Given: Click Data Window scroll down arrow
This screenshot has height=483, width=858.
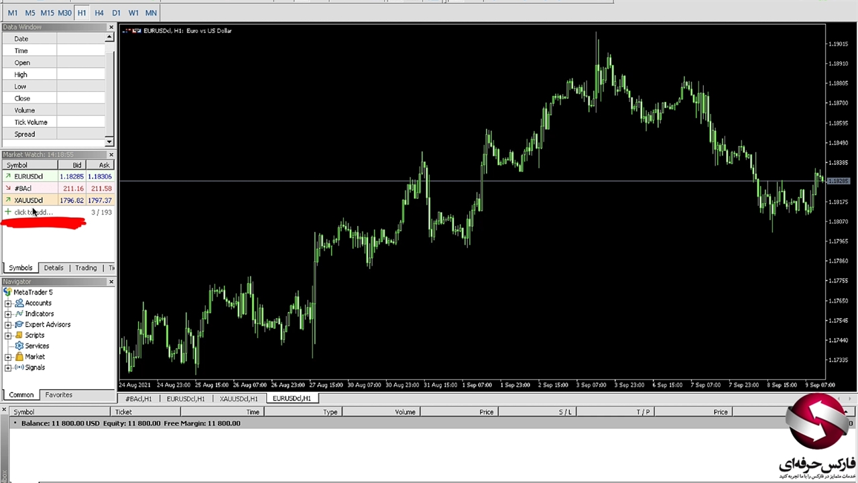Looking at the screenshot, I should tap(109, 142).
